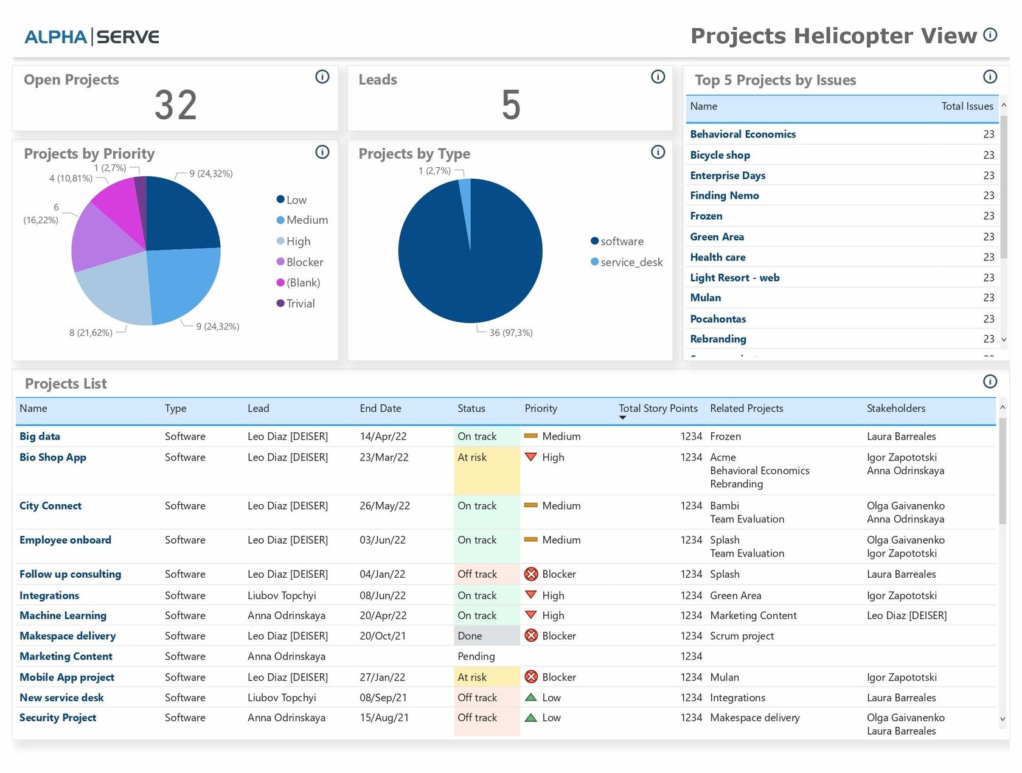This screenshot has height=773, width=1022.
Task: Click the down chevron below the Rebranding row
Action: tap(1005, 339)
